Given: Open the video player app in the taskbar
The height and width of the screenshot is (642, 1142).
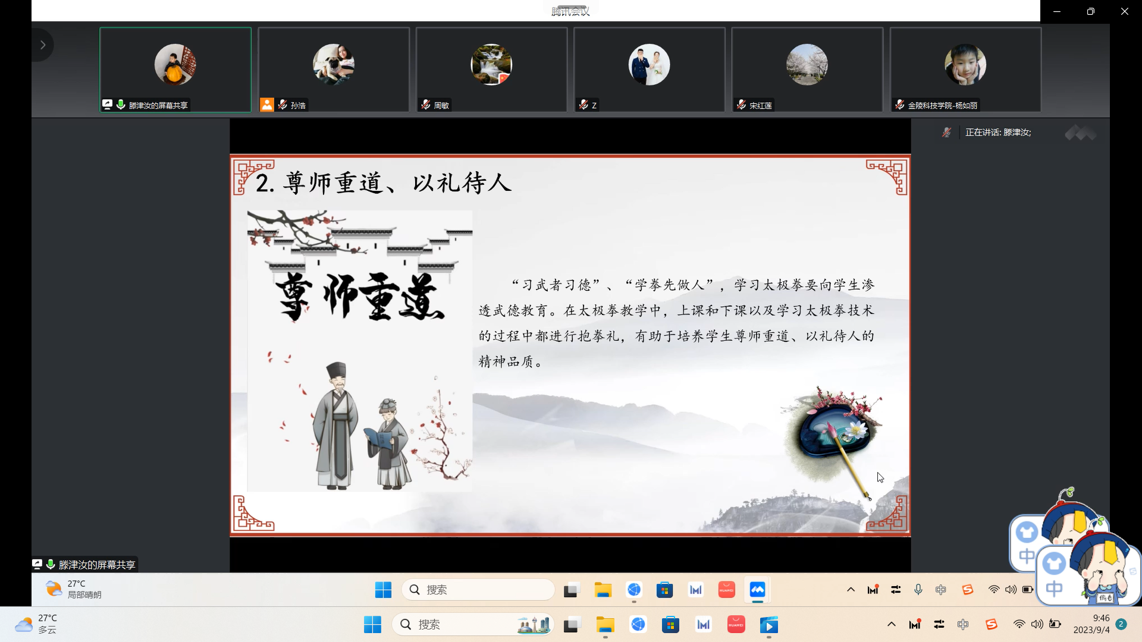Looking at the screenshot, I should [768, 624].
